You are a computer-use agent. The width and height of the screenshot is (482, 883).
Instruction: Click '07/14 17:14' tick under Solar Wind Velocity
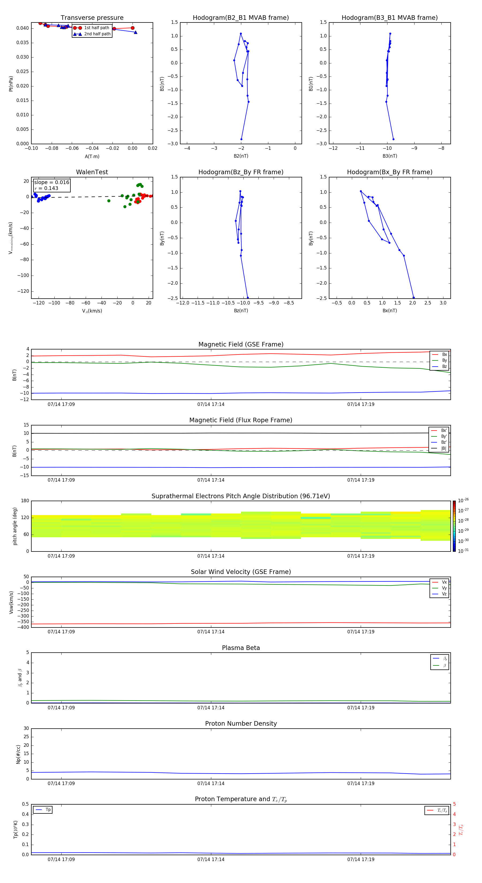click(x=211, y=632)
